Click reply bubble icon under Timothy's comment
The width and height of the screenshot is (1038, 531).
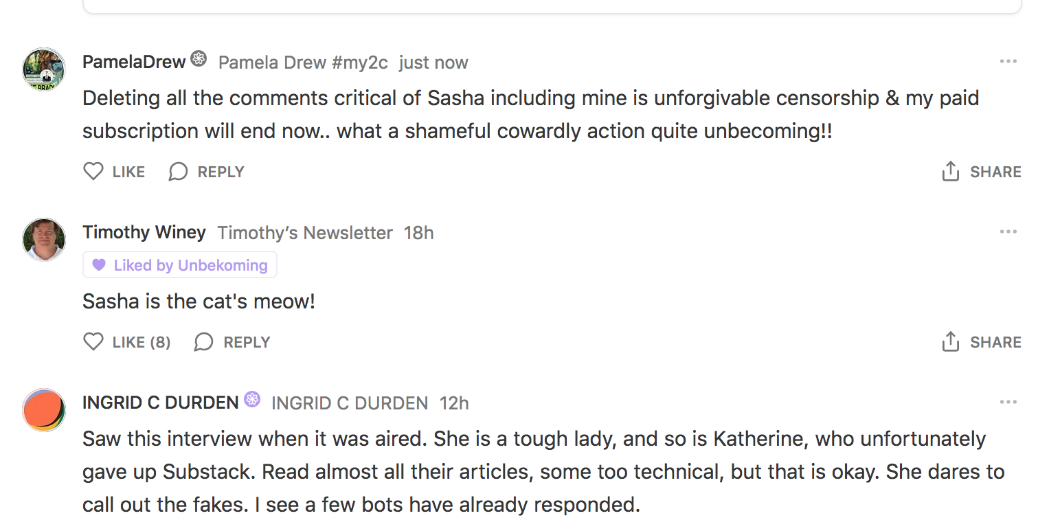(204, 341)
